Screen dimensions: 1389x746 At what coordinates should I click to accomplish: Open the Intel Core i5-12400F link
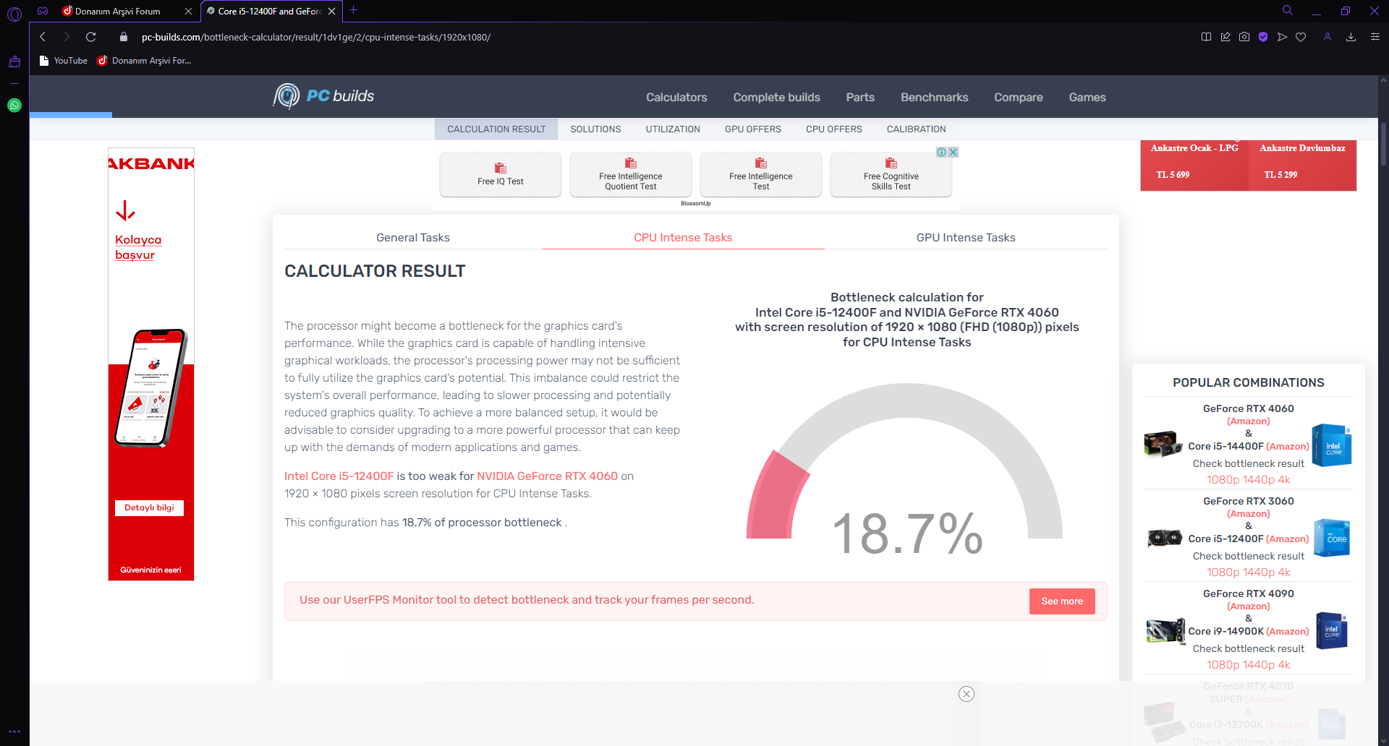coord(339,476)
